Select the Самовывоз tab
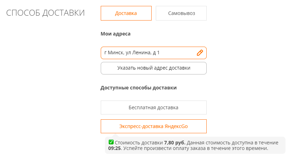298x167 pixels. point(181,13)
